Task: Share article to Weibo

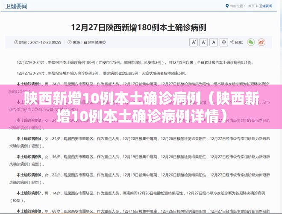Action: pos(261,42)
